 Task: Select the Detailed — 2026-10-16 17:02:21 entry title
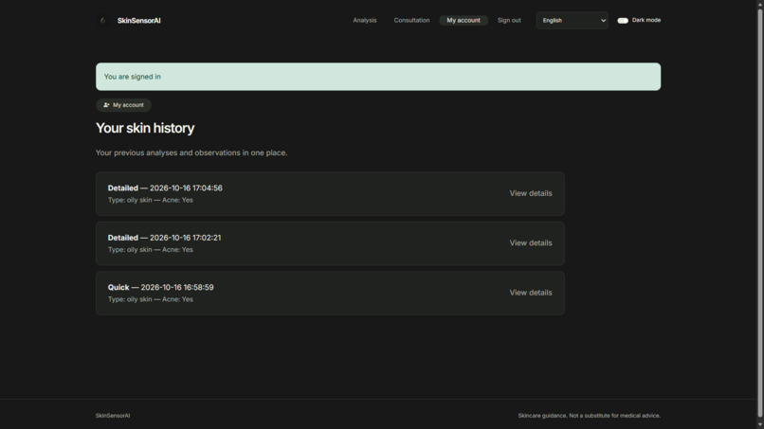tap(164, 238)
